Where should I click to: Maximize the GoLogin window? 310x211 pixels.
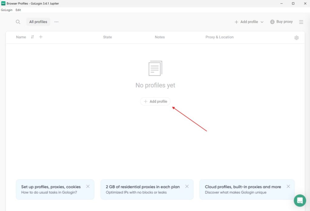pos(293,3)
